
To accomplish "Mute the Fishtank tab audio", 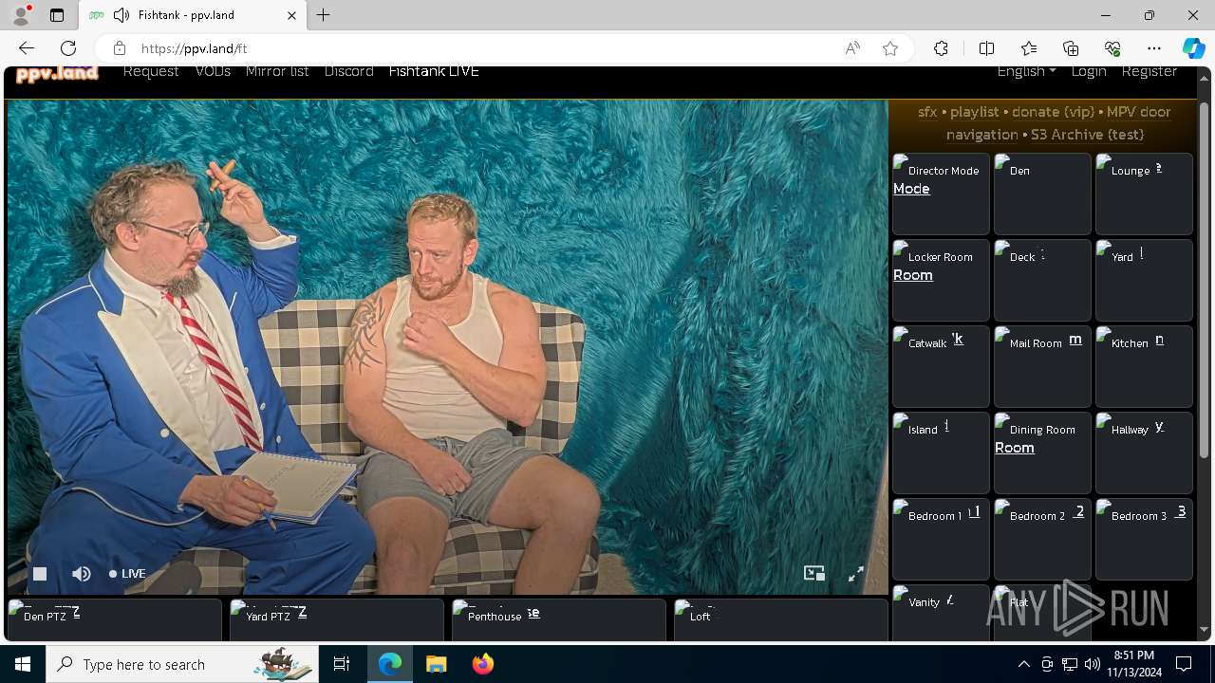I will point(121,15).
